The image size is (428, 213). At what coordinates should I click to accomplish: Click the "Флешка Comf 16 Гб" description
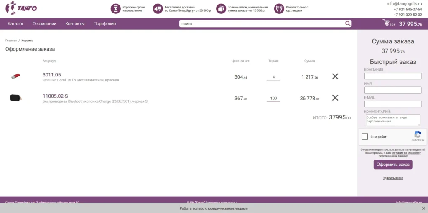[x=81, y=80]
